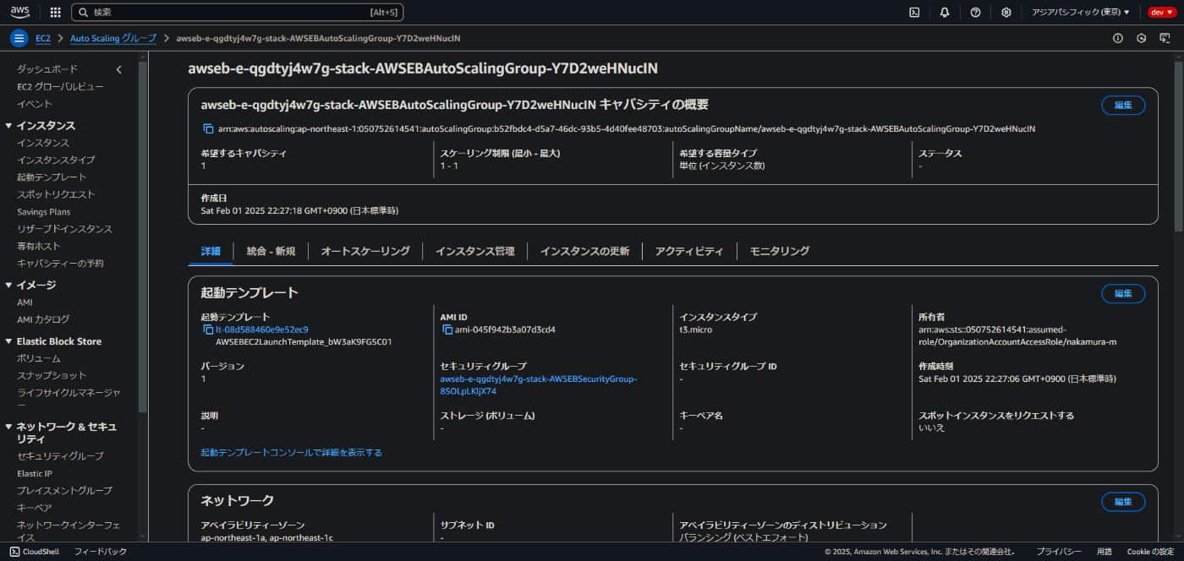Viewport: 1184px width, 561px height.
Task: Open launch template link lt-08d588460e9e52ec9
Action: click(262, 330)
